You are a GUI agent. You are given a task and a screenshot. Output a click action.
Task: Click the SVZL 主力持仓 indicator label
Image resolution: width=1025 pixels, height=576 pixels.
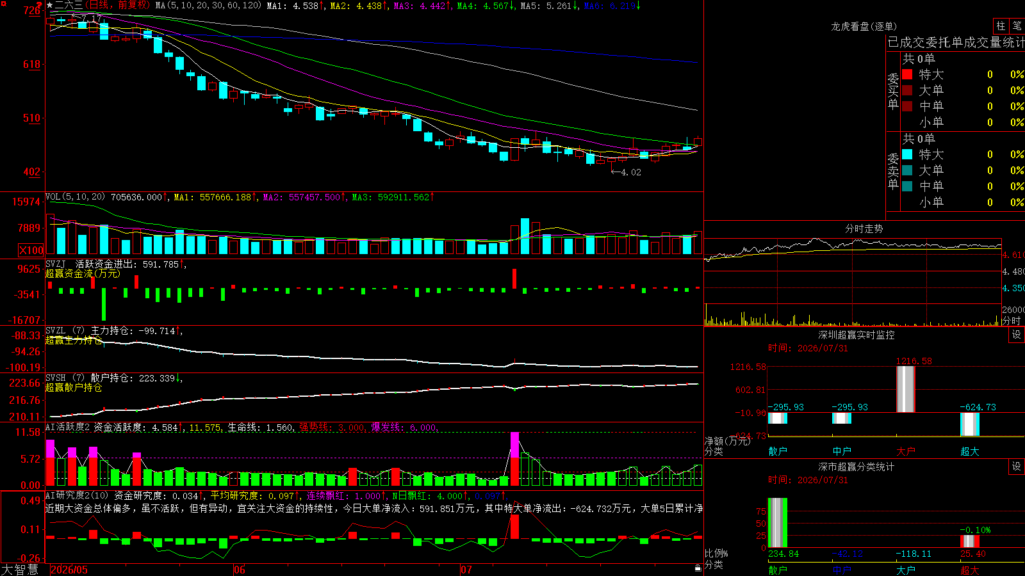(x=90, y=331)
